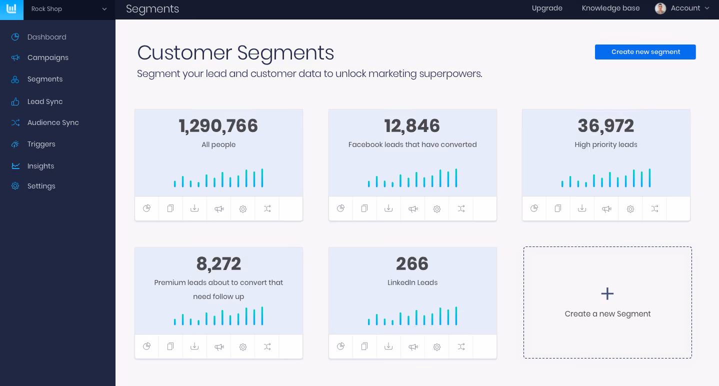Viewport: 719px width, 386px height.
Task: Select Triggers from the sidebar
Action: (41, 144)
